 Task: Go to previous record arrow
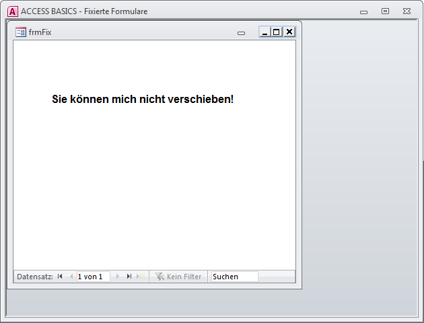point(71,277)
